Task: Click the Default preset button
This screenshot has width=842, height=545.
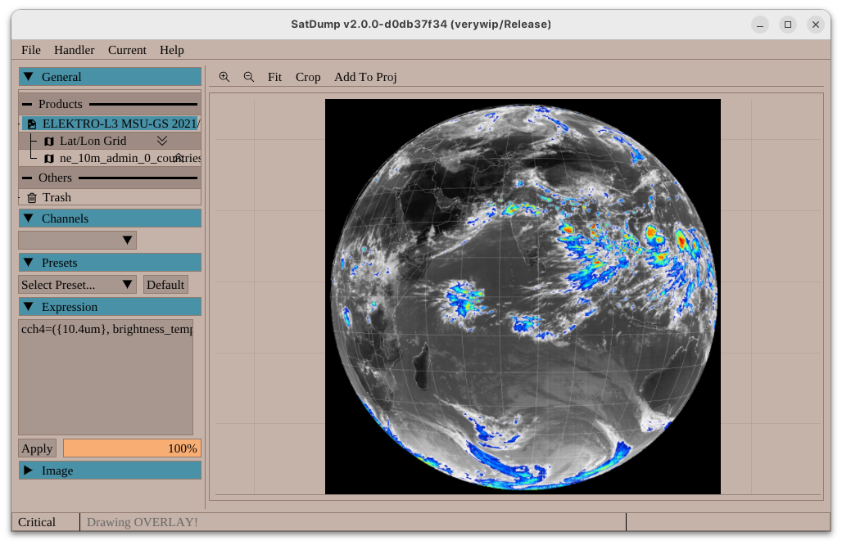Action: click(x=165, y=285)
